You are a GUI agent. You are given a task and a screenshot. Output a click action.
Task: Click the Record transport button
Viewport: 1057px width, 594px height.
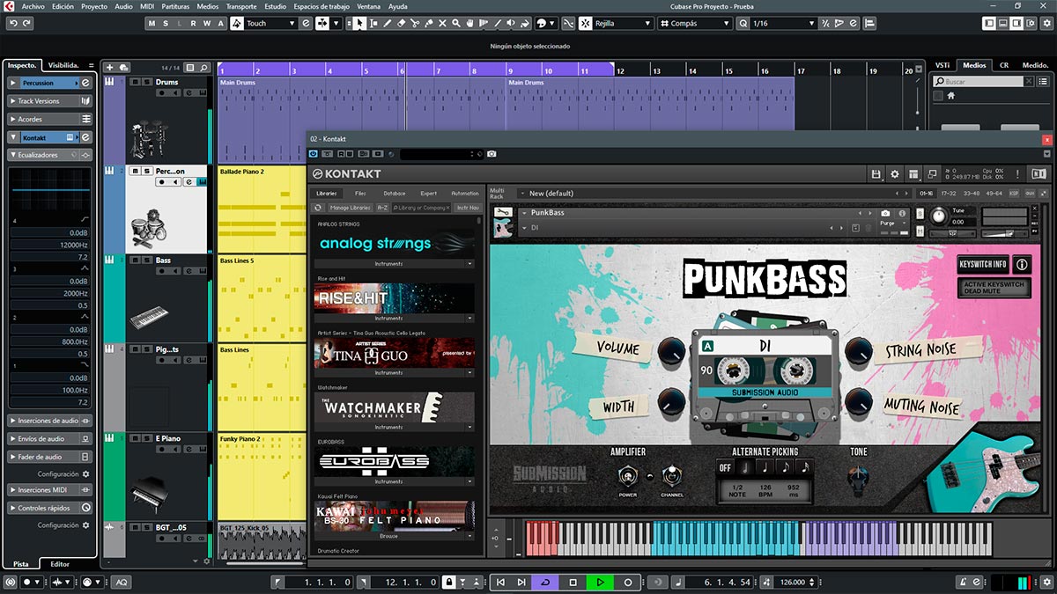click(x=628, y=582)
